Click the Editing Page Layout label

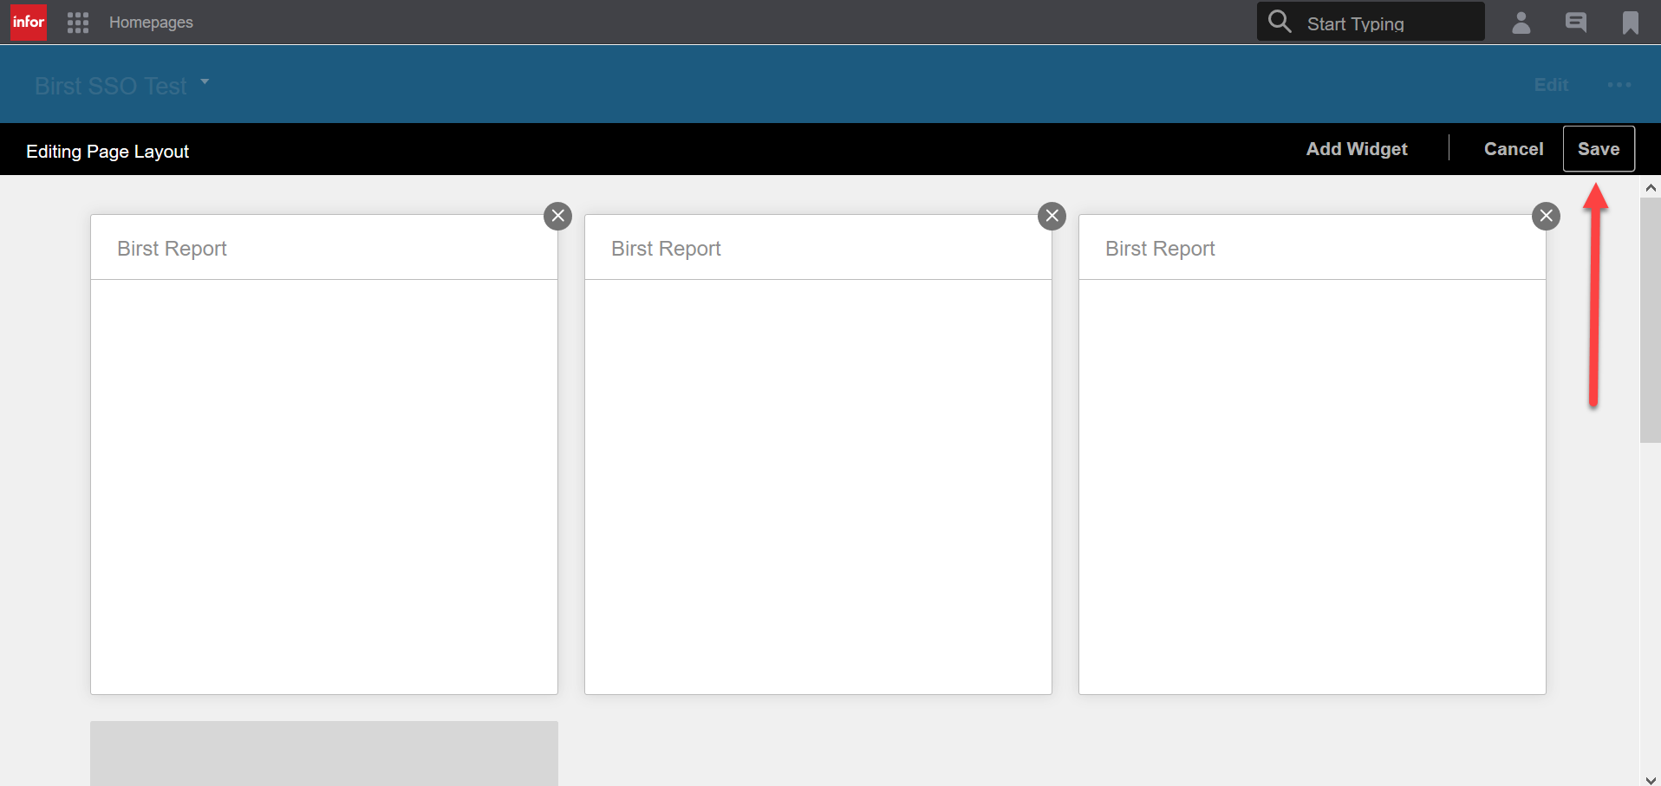107,152
